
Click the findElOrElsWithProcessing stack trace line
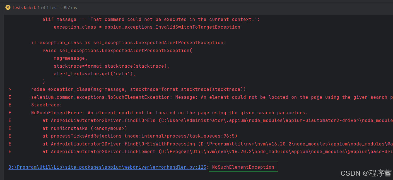pos(218,144)
